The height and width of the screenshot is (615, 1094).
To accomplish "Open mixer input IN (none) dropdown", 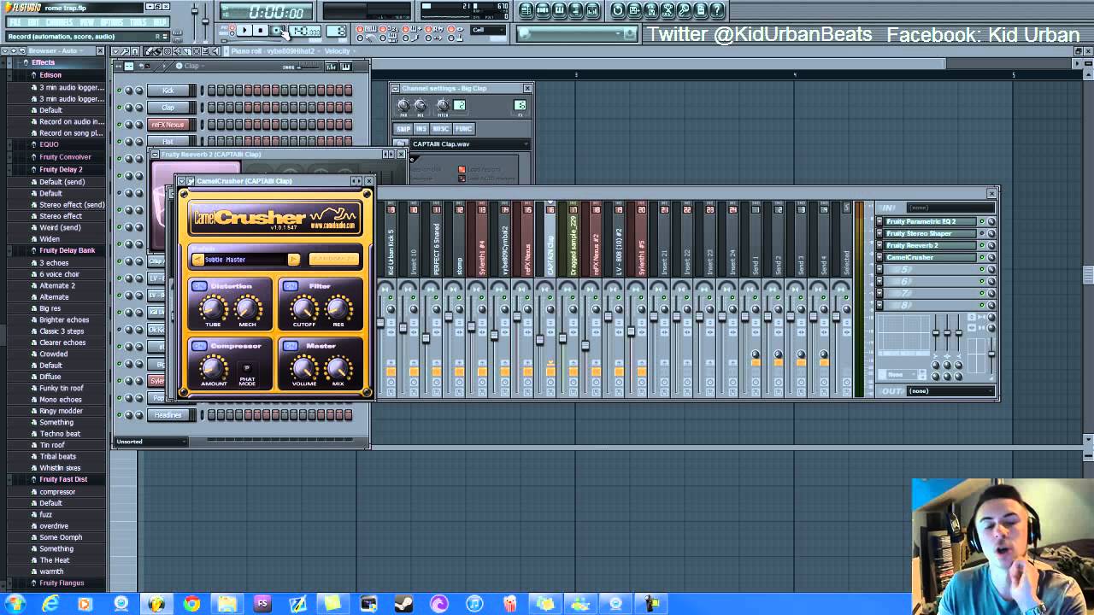I will coord(949,208).
